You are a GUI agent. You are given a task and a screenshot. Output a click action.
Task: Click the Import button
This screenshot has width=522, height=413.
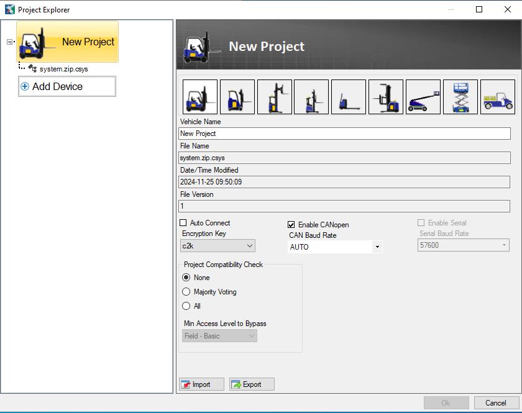point(202,384)
